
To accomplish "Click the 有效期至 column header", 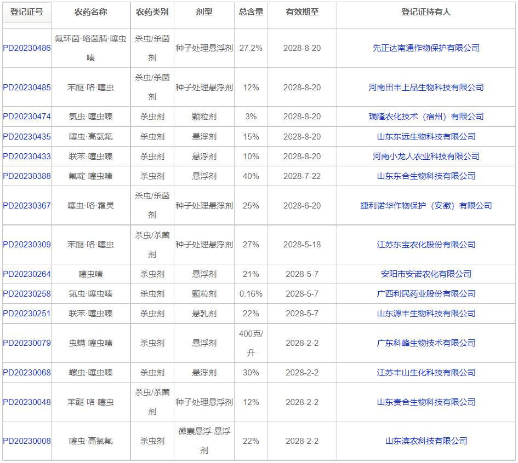I will (x=302, y=12).
